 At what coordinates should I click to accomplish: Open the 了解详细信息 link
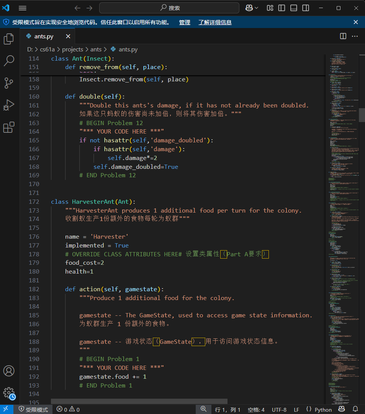coord(215,22)
